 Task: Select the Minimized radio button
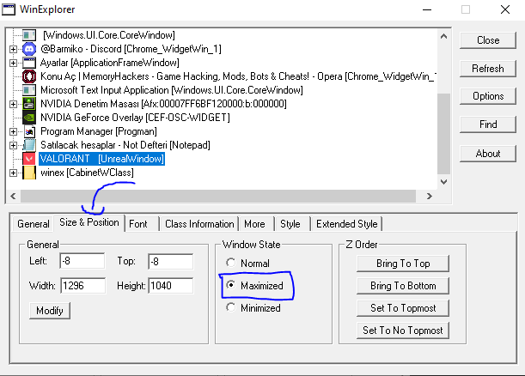coord(230,307)
